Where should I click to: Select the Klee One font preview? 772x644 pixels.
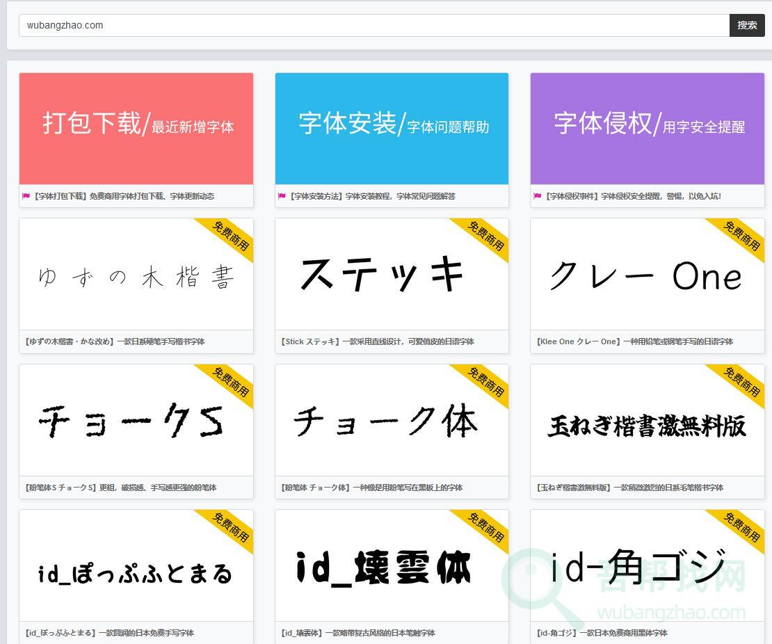[645, 277]
